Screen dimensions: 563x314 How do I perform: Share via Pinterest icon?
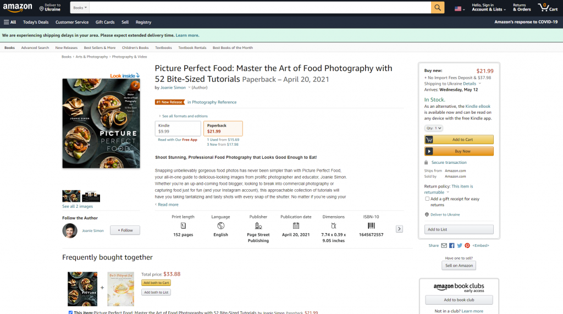tap(467, 245)
